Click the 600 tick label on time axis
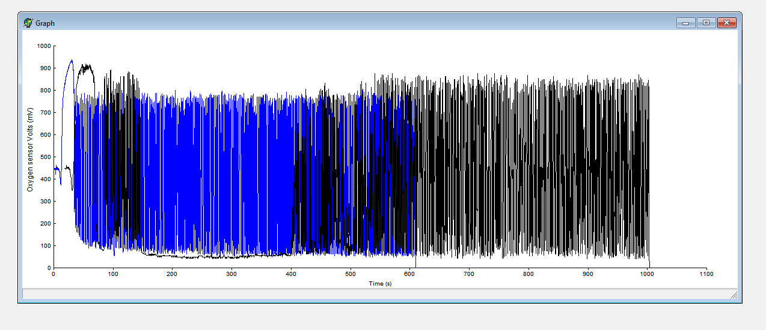Screen dimensions: 766x330 409,274
